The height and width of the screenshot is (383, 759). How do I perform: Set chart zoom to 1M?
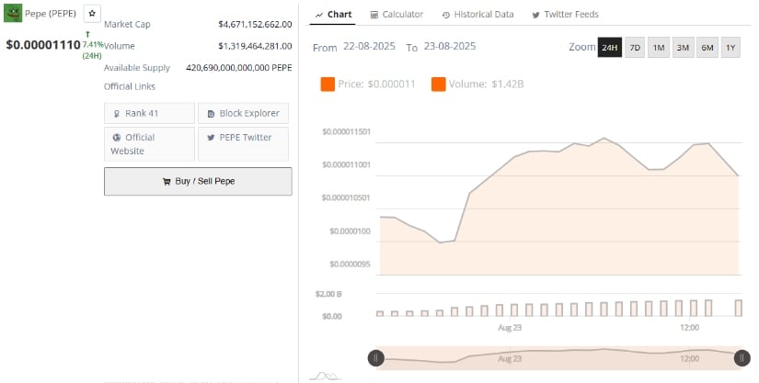pyautogui.click(x=659, y=48)
